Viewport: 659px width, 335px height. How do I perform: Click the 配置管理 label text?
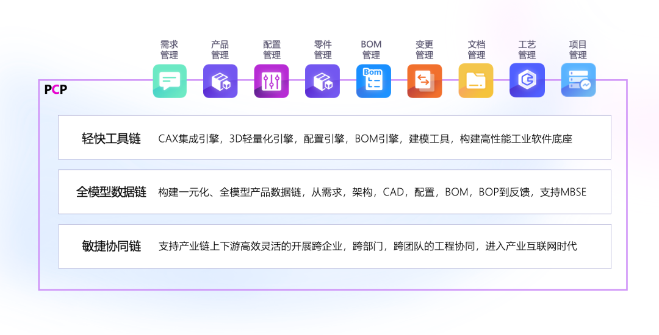[272, 49]
